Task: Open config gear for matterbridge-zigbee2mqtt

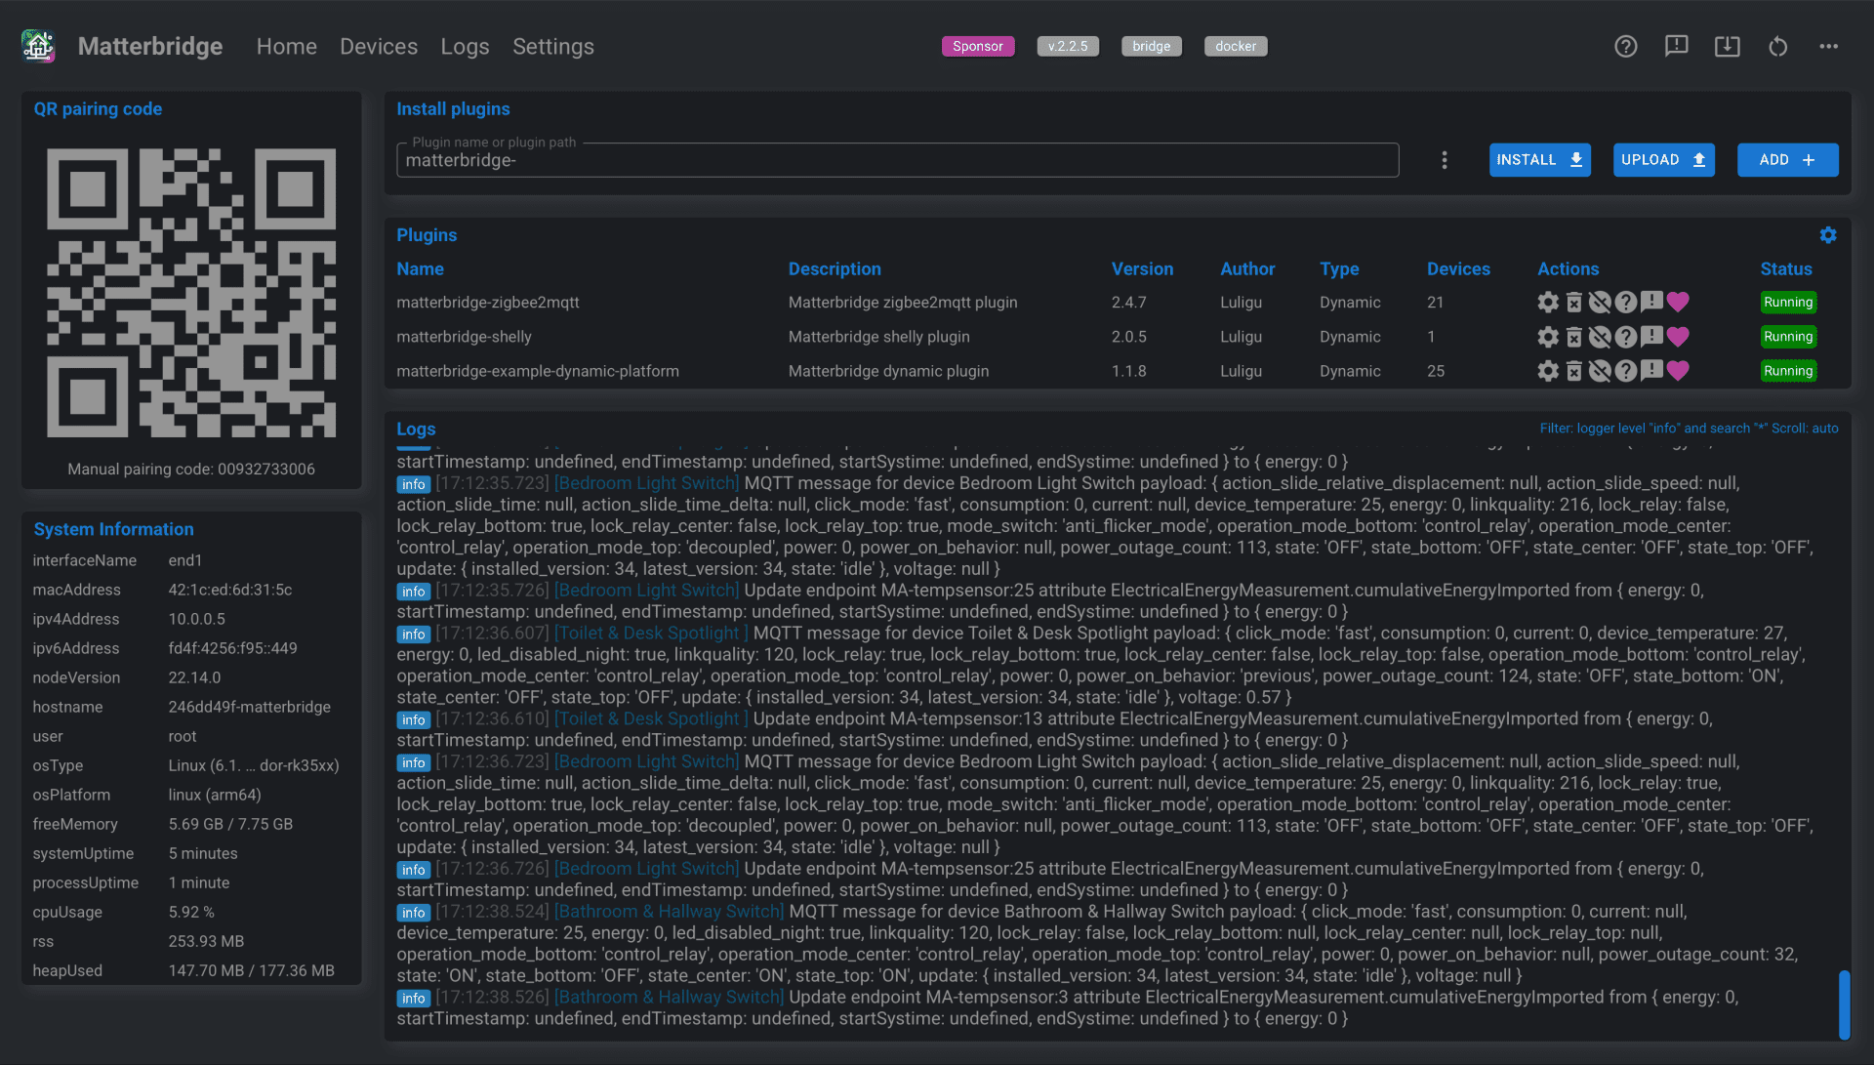Action: pos(1548,303)
